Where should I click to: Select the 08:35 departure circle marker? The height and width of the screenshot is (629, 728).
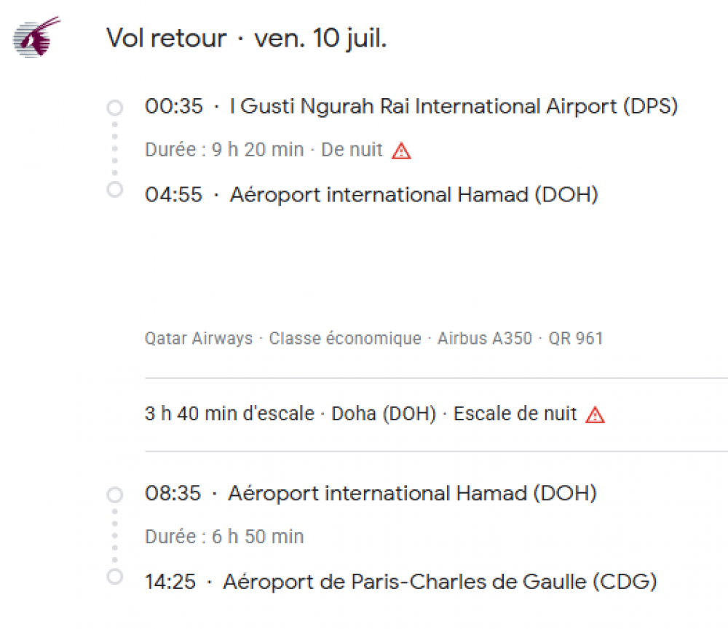(x=114, y=495)
